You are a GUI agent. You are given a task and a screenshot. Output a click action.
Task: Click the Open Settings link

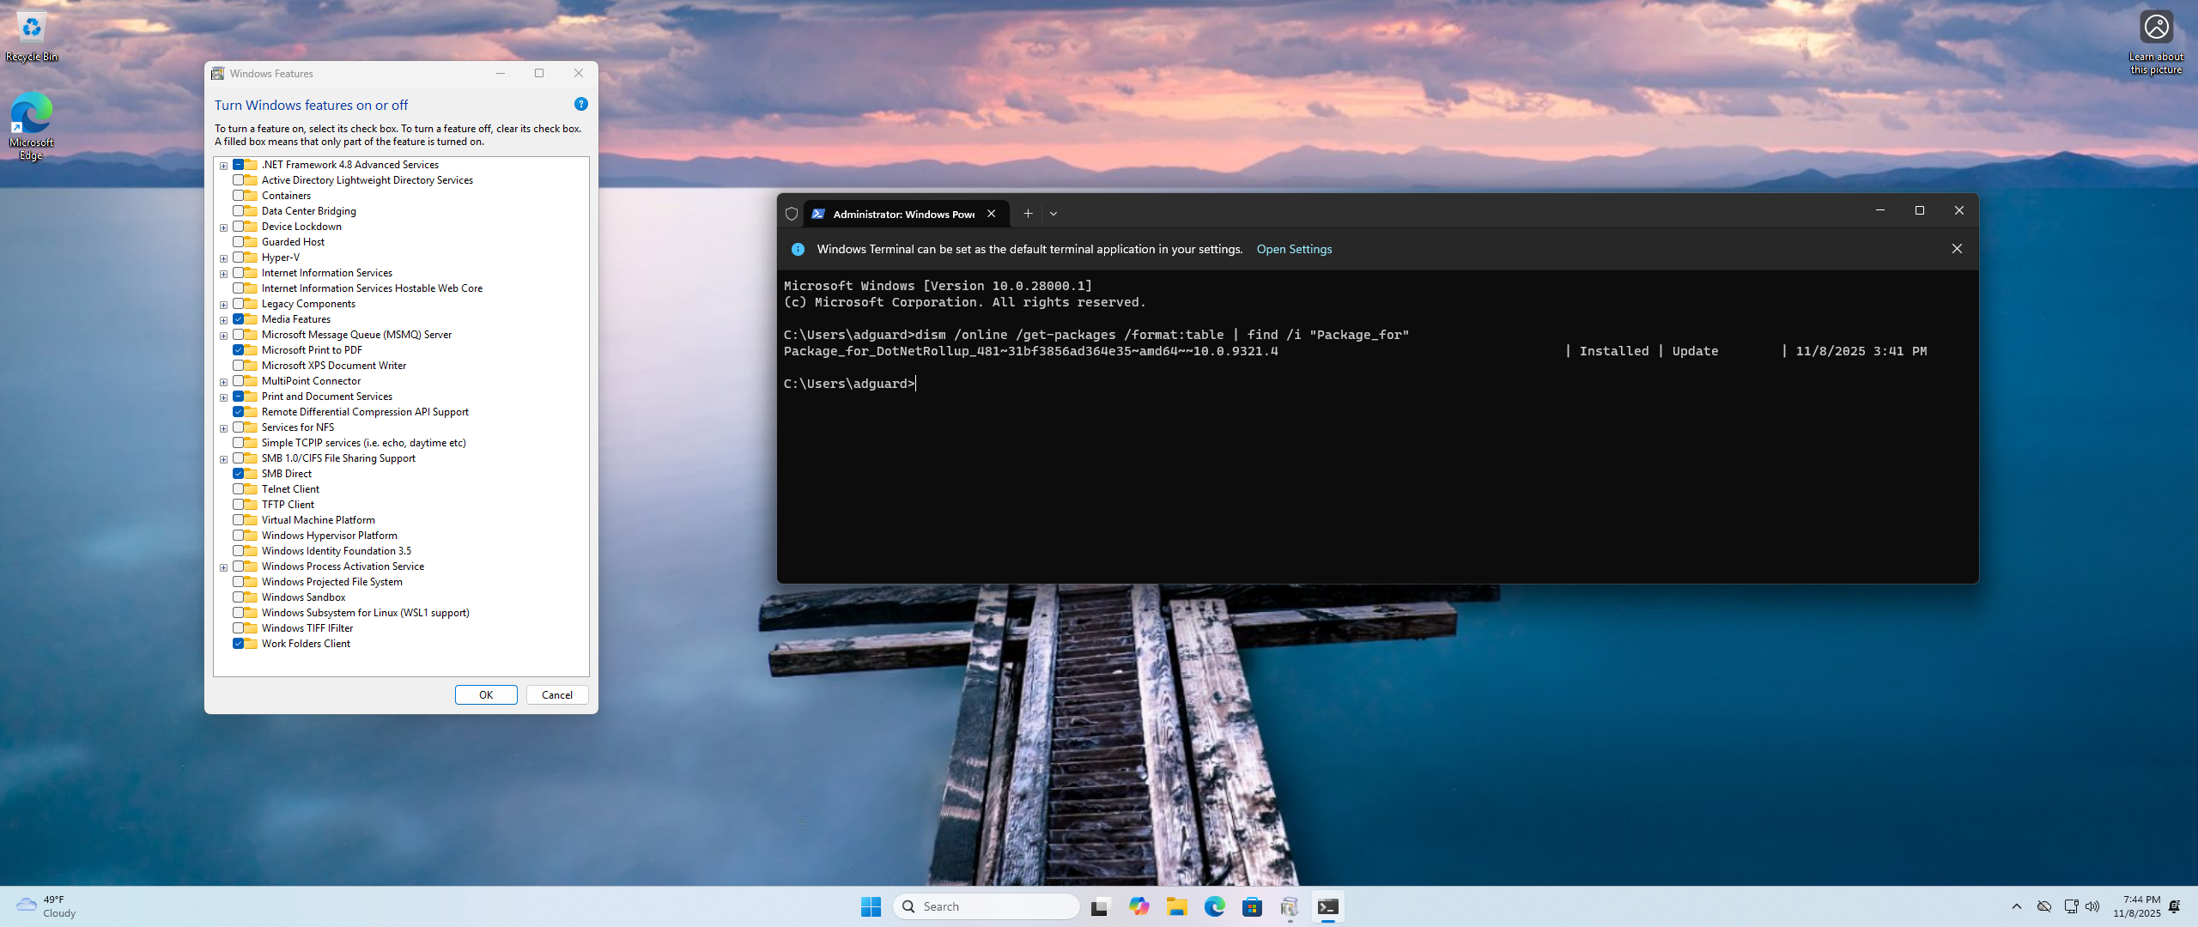(1293, 249)
